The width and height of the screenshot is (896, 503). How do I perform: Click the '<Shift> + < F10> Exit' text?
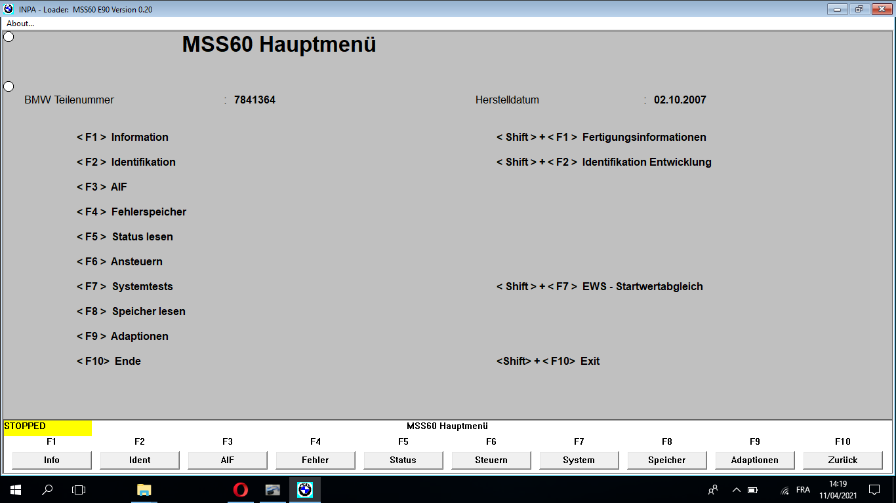(x=548, y=361)
